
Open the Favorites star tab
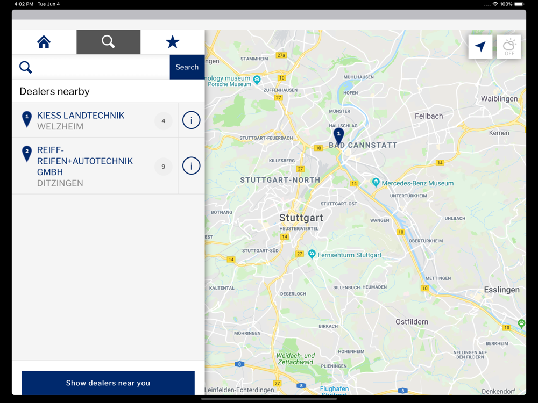tap(173, 42)
